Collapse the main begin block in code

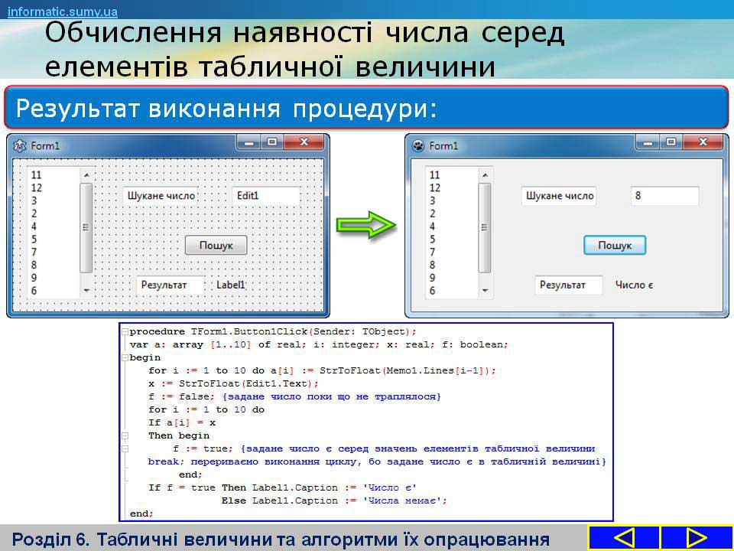125,357
